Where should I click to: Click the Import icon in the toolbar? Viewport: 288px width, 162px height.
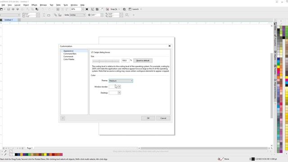point(58,9)
